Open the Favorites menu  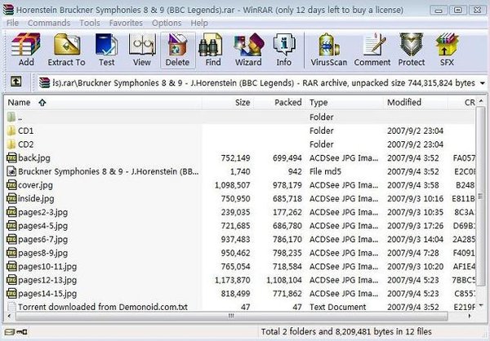click(x=126, y=23)
